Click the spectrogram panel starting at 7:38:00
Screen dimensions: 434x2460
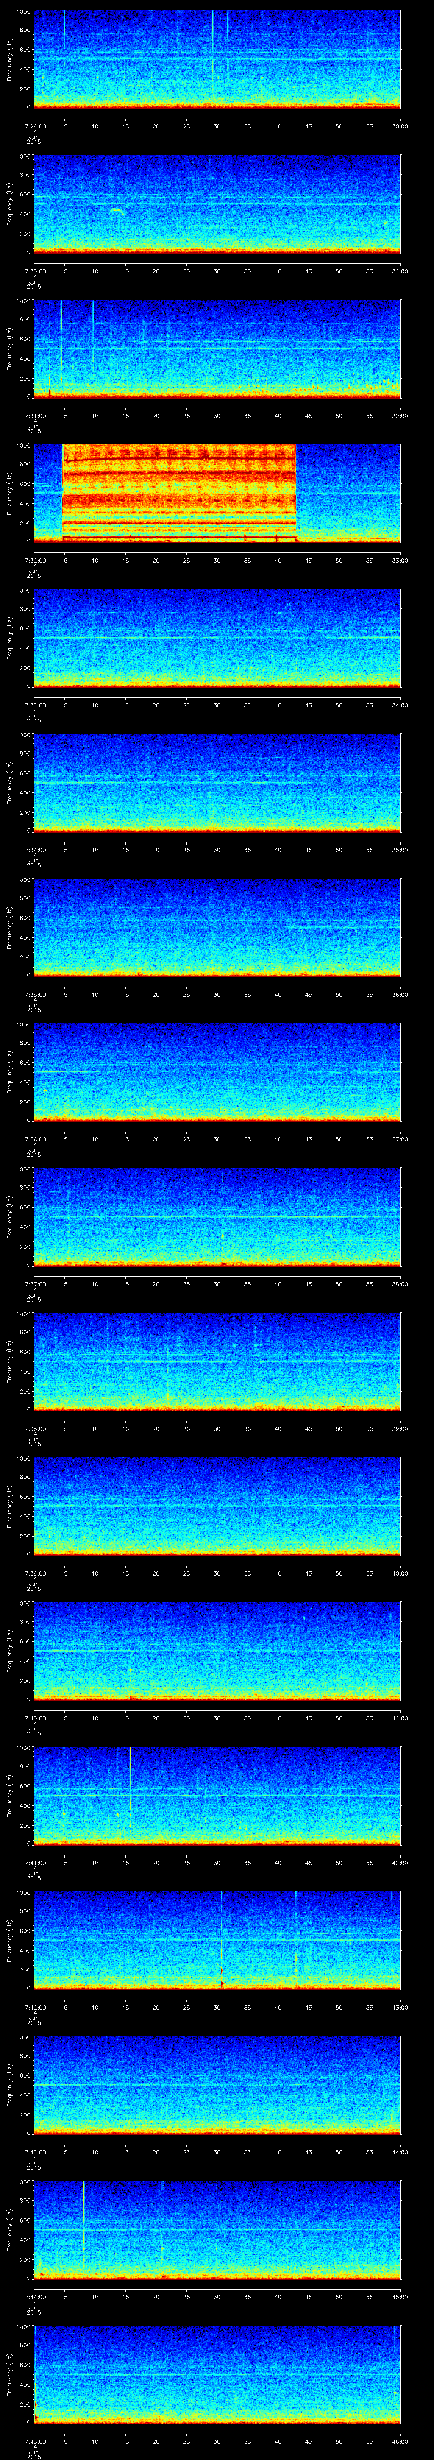coord(217,1361)
